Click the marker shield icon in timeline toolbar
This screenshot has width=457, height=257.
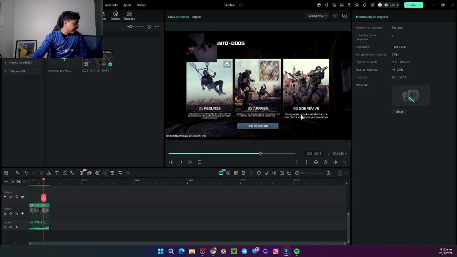click(259, 173)
